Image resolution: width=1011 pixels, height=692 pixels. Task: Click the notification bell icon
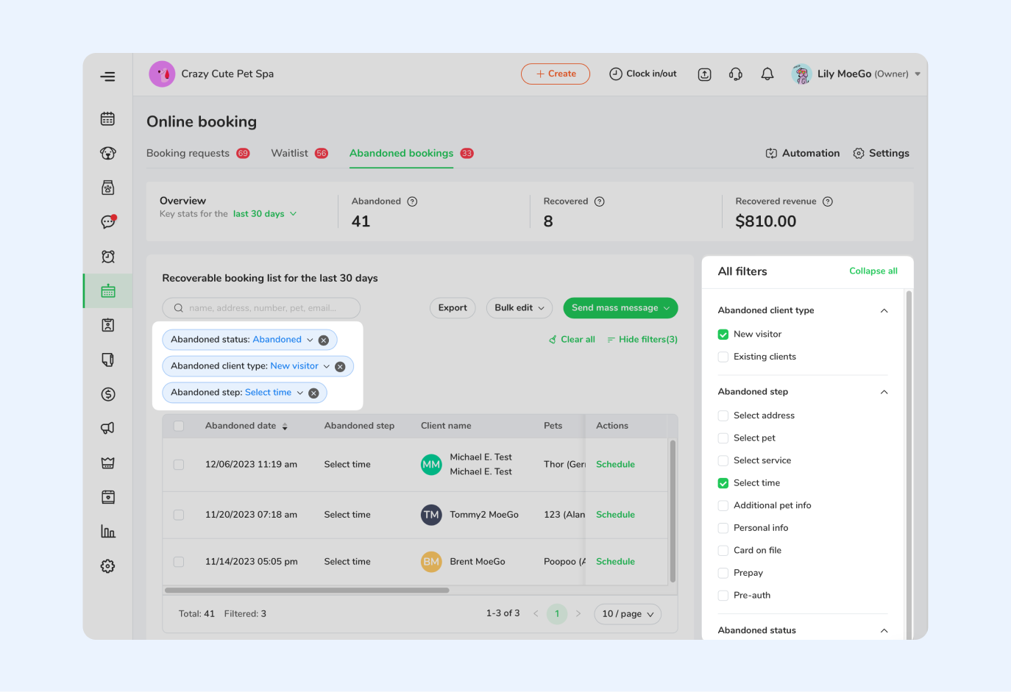767,74
